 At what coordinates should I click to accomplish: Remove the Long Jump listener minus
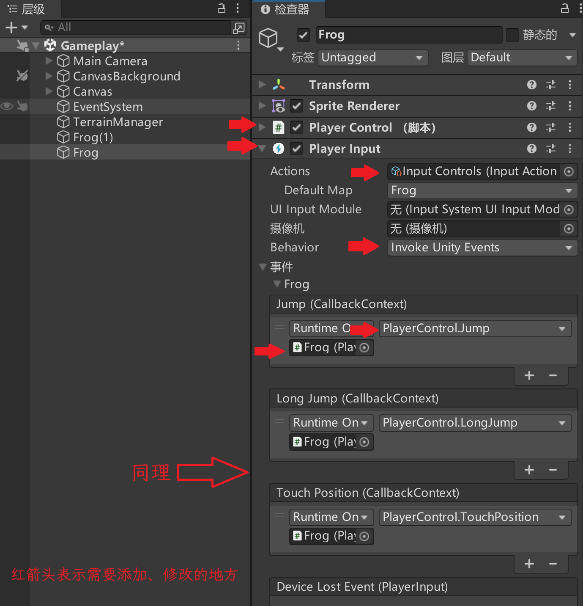(x=553, y=470)
